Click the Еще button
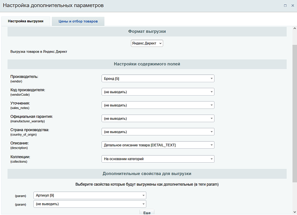The width and height of the screenshot is (297, 215). click(x=147, y=212)
